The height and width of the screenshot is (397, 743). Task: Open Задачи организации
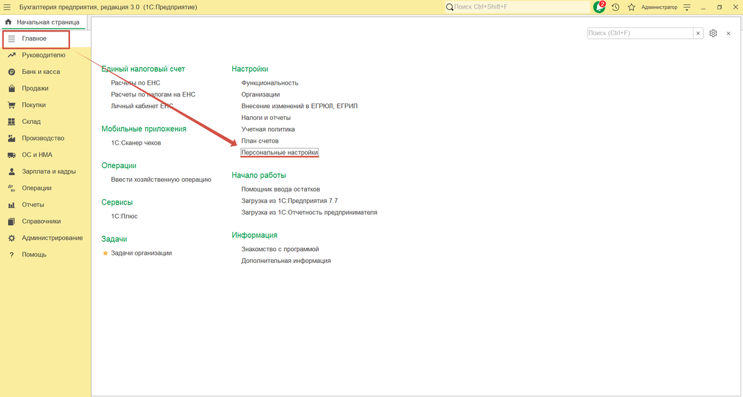141,253
